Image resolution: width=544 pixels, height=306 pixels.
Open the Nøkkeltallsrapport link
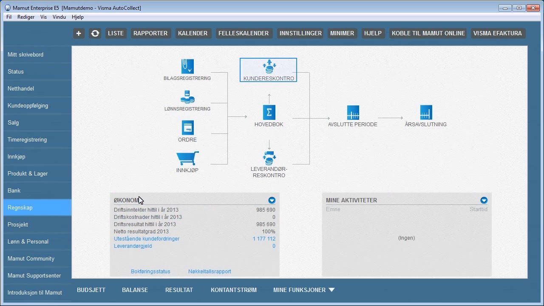tap(210, 272)
